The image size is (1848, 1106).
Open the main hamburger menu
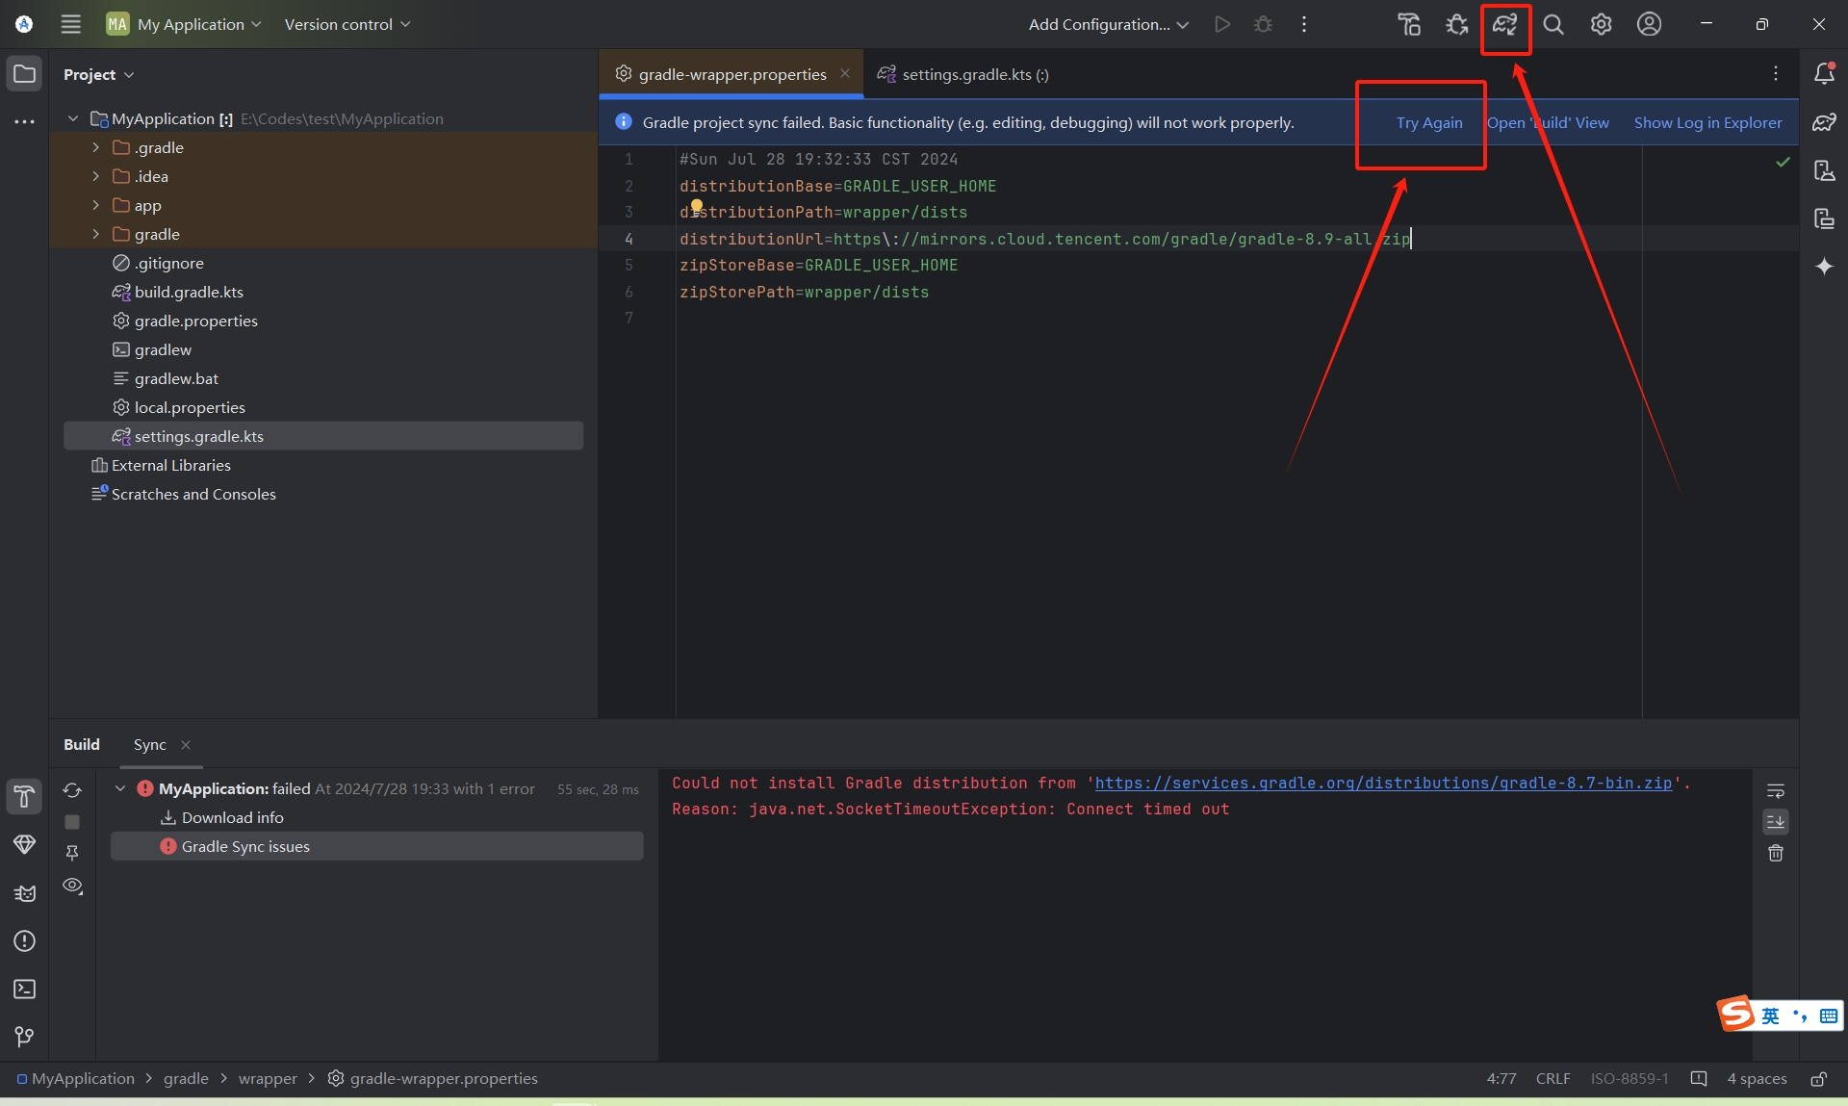(71, 24)
